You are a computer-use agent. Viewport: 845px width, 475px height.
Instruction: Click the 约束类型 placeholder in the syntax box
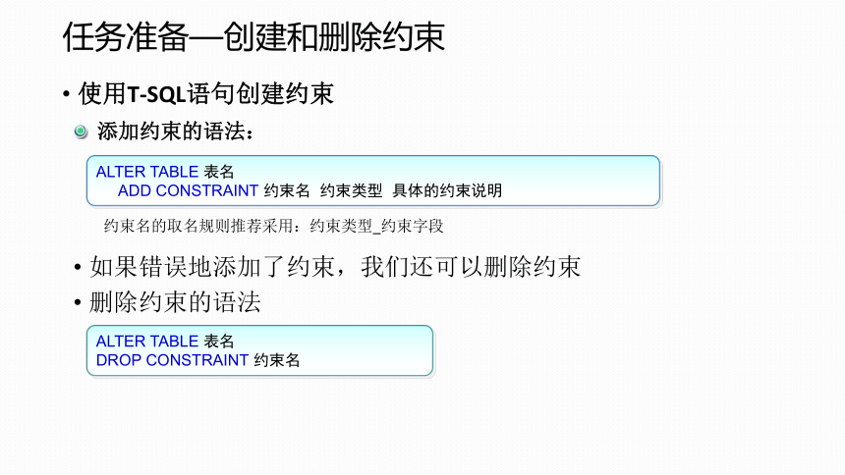pyautogui.click(x=352, y=190)
